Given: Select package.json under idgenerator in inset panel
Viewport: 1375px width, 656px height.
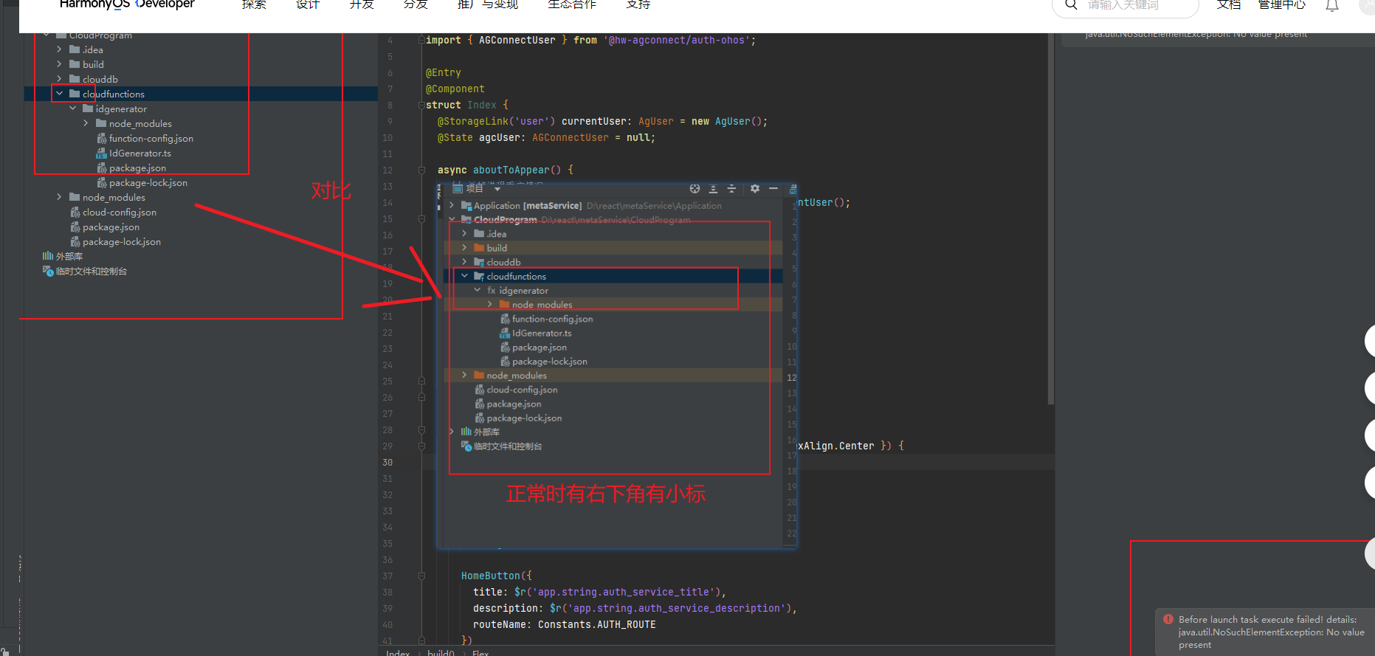Looking at the screenshot, I should [540, 348].
